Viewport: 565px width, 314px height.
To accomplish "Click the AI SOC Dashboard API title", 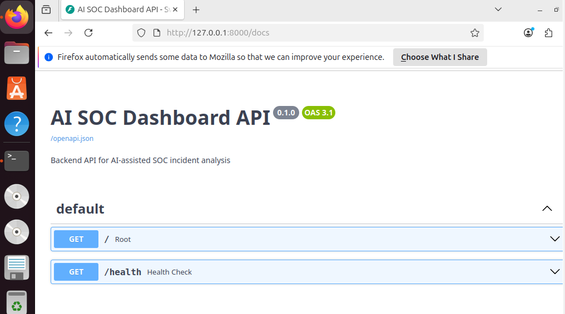I will coord(160,118).
